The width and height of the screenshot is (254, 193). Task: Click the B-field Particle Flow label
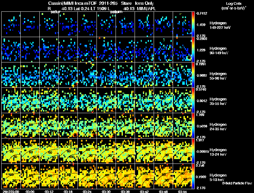237,183
